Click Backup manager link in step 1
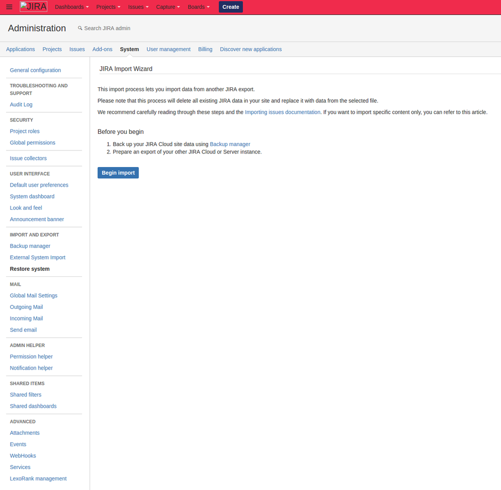This screenshot has width=501, height=490. pos(230,144)
